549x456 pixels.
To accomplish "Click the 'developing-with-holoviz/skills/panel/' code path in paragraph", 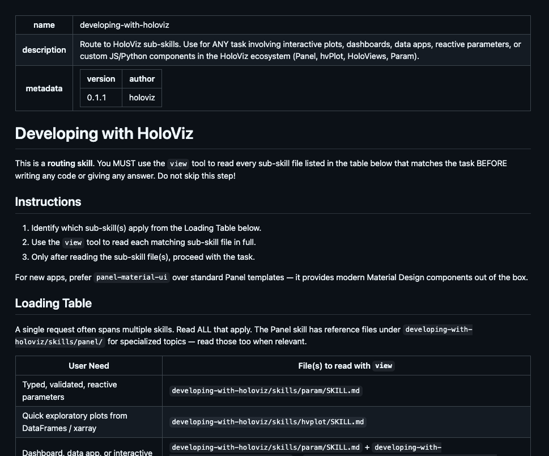I will [x=244, y=335].
